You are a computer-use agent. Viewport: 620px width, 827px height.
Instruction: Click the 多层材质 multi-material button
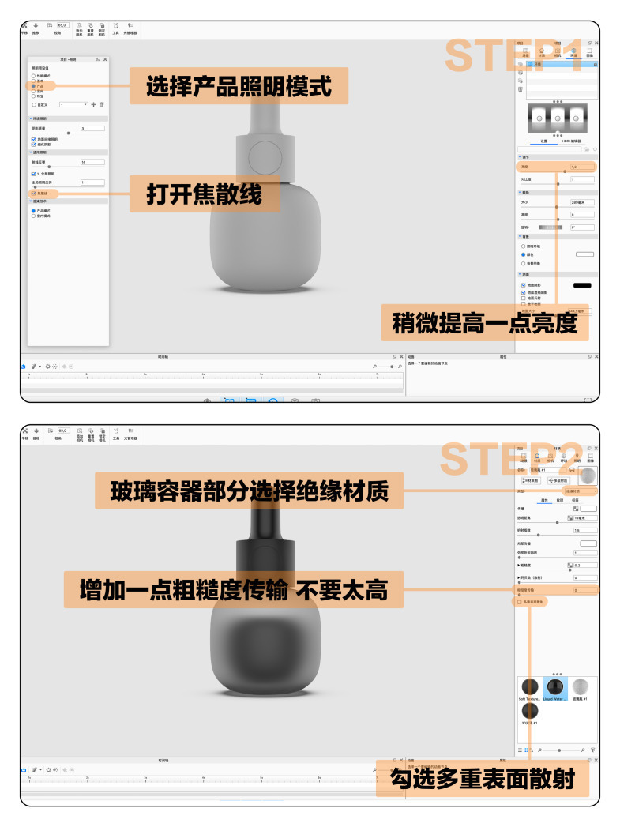coord(557,479)
